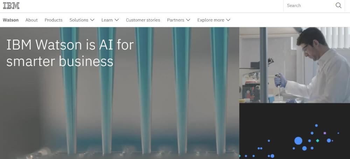Image resolution: width=350 pixels, height=159 pixels.
Task: Open the Products page
Action: pos(54,20)
